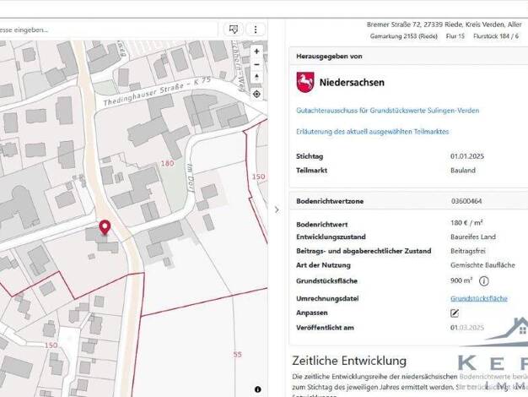Image resolution: width=528 pixels, height=397 pixels.
Task: Click the Niedersachsen coat of arms logo
Action: (304, 82)
